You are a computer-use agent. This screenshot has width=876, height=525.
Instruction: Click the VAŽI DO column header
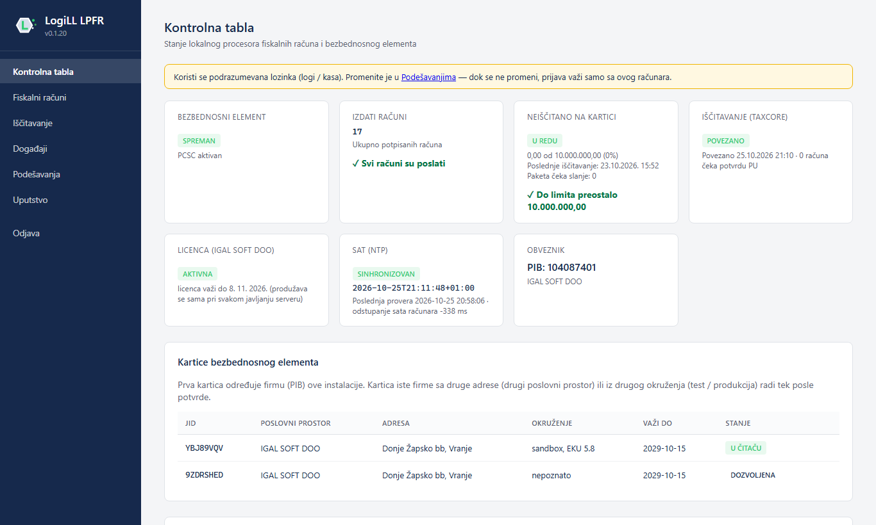[x=657, y=423]
